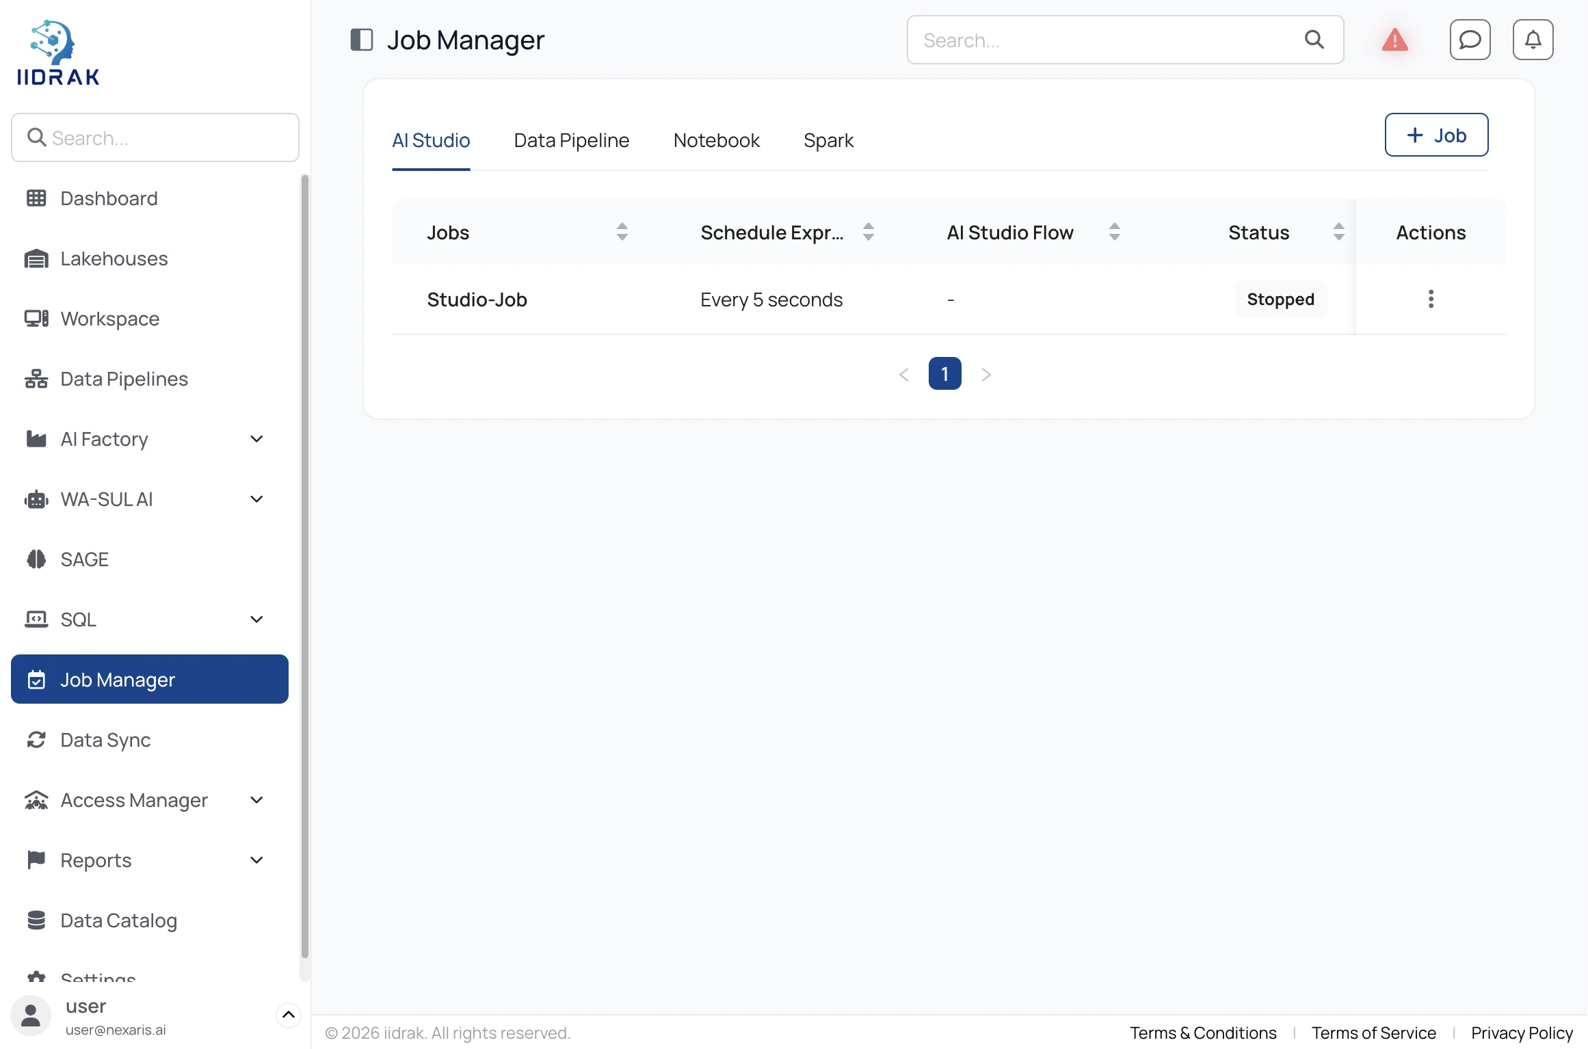Viewport: 1588px width, 1049px height.
Task: Open Dashboard from the sidebar
Action: click(150, 198)
